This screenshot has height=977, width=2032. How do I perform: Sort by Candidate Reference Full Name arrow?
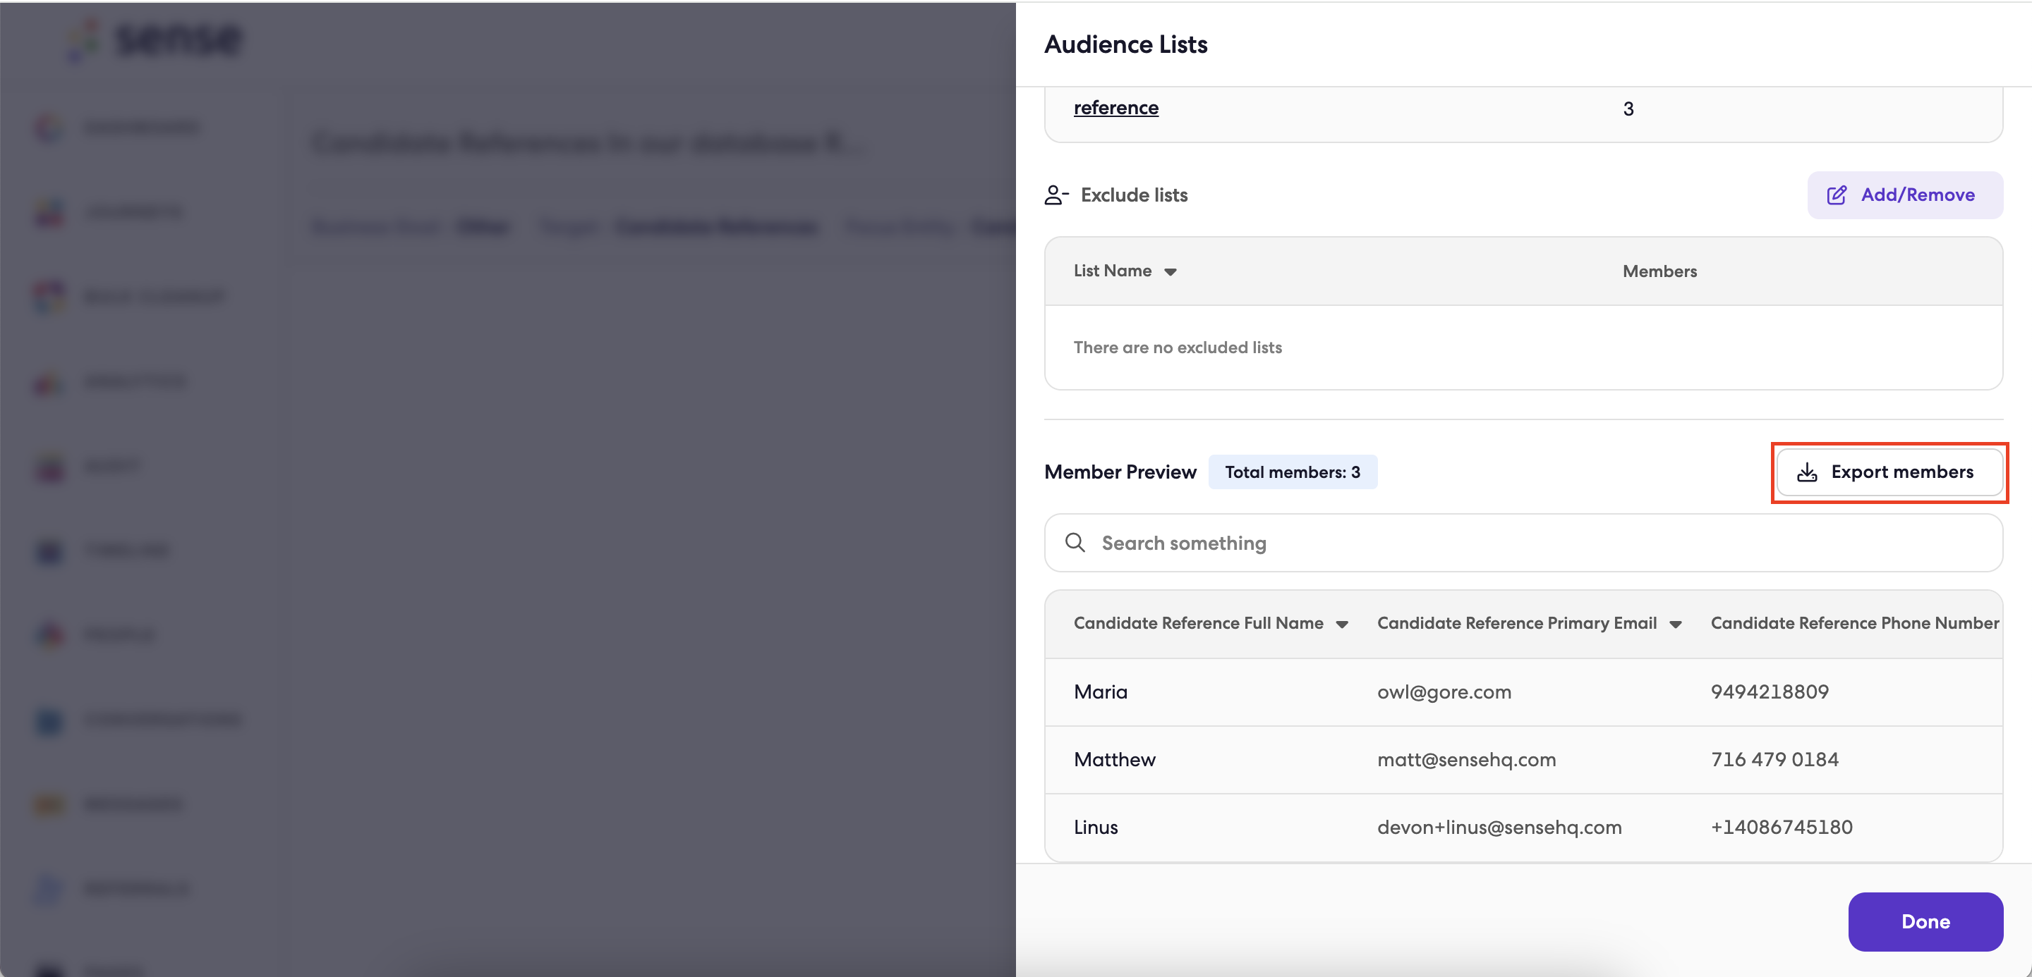tap(1342, 624)
